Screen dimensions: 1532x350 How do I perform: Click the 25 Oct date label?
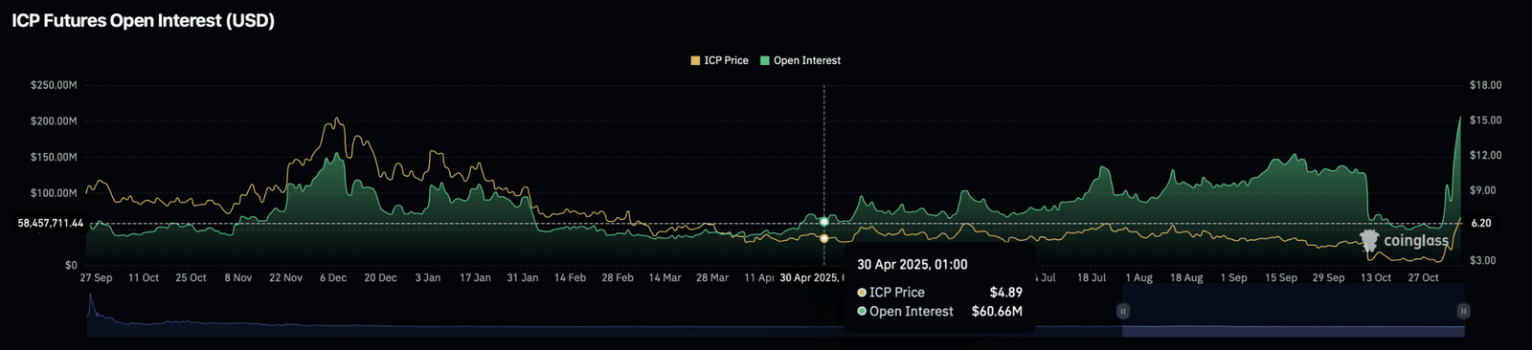[191, 277]
